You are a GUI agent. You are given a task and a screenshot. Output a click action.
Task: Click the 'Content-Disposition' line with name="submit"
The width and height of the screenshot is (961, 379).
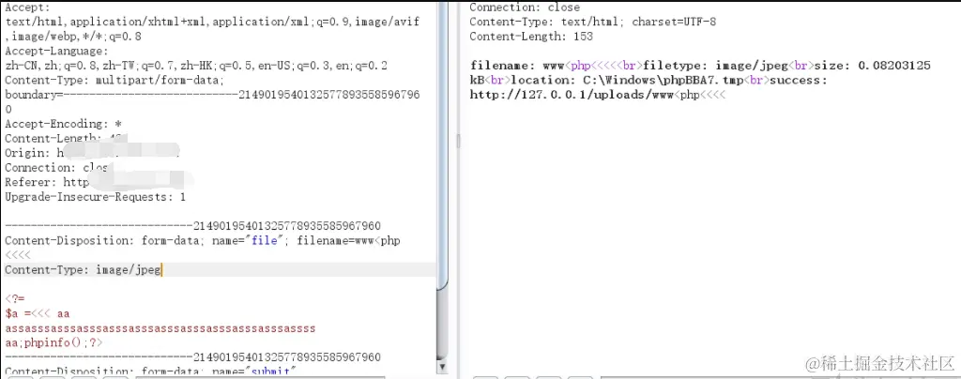point(151,371)
